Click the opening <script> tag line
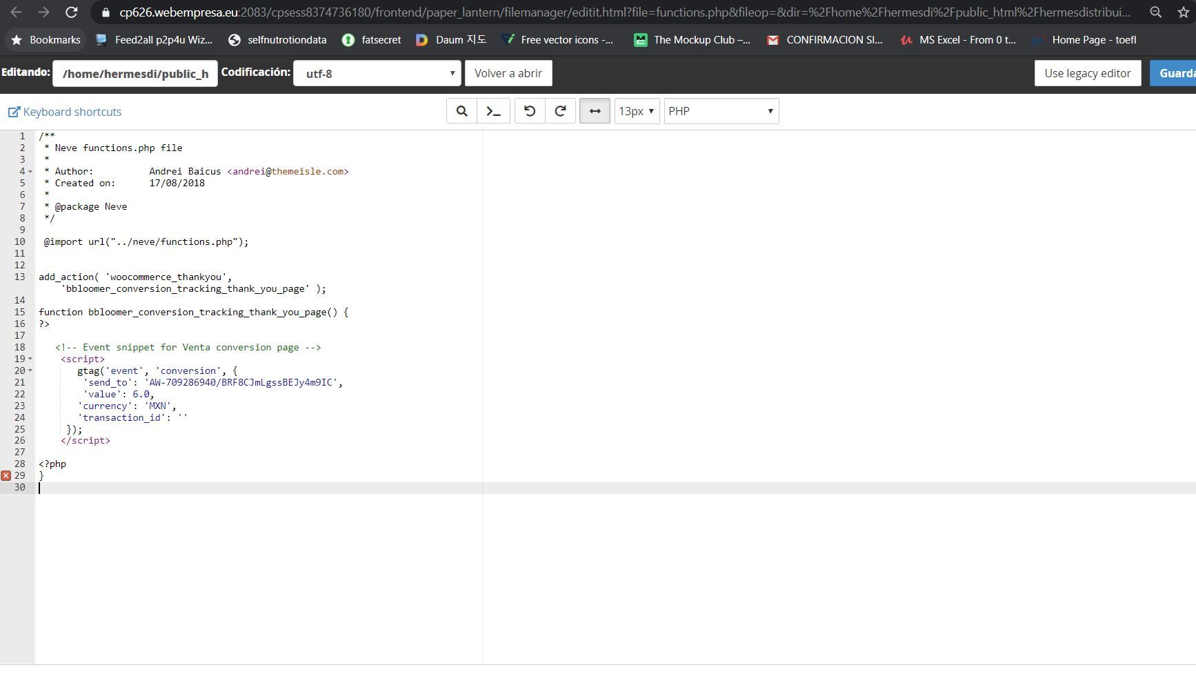 (83, 359)
